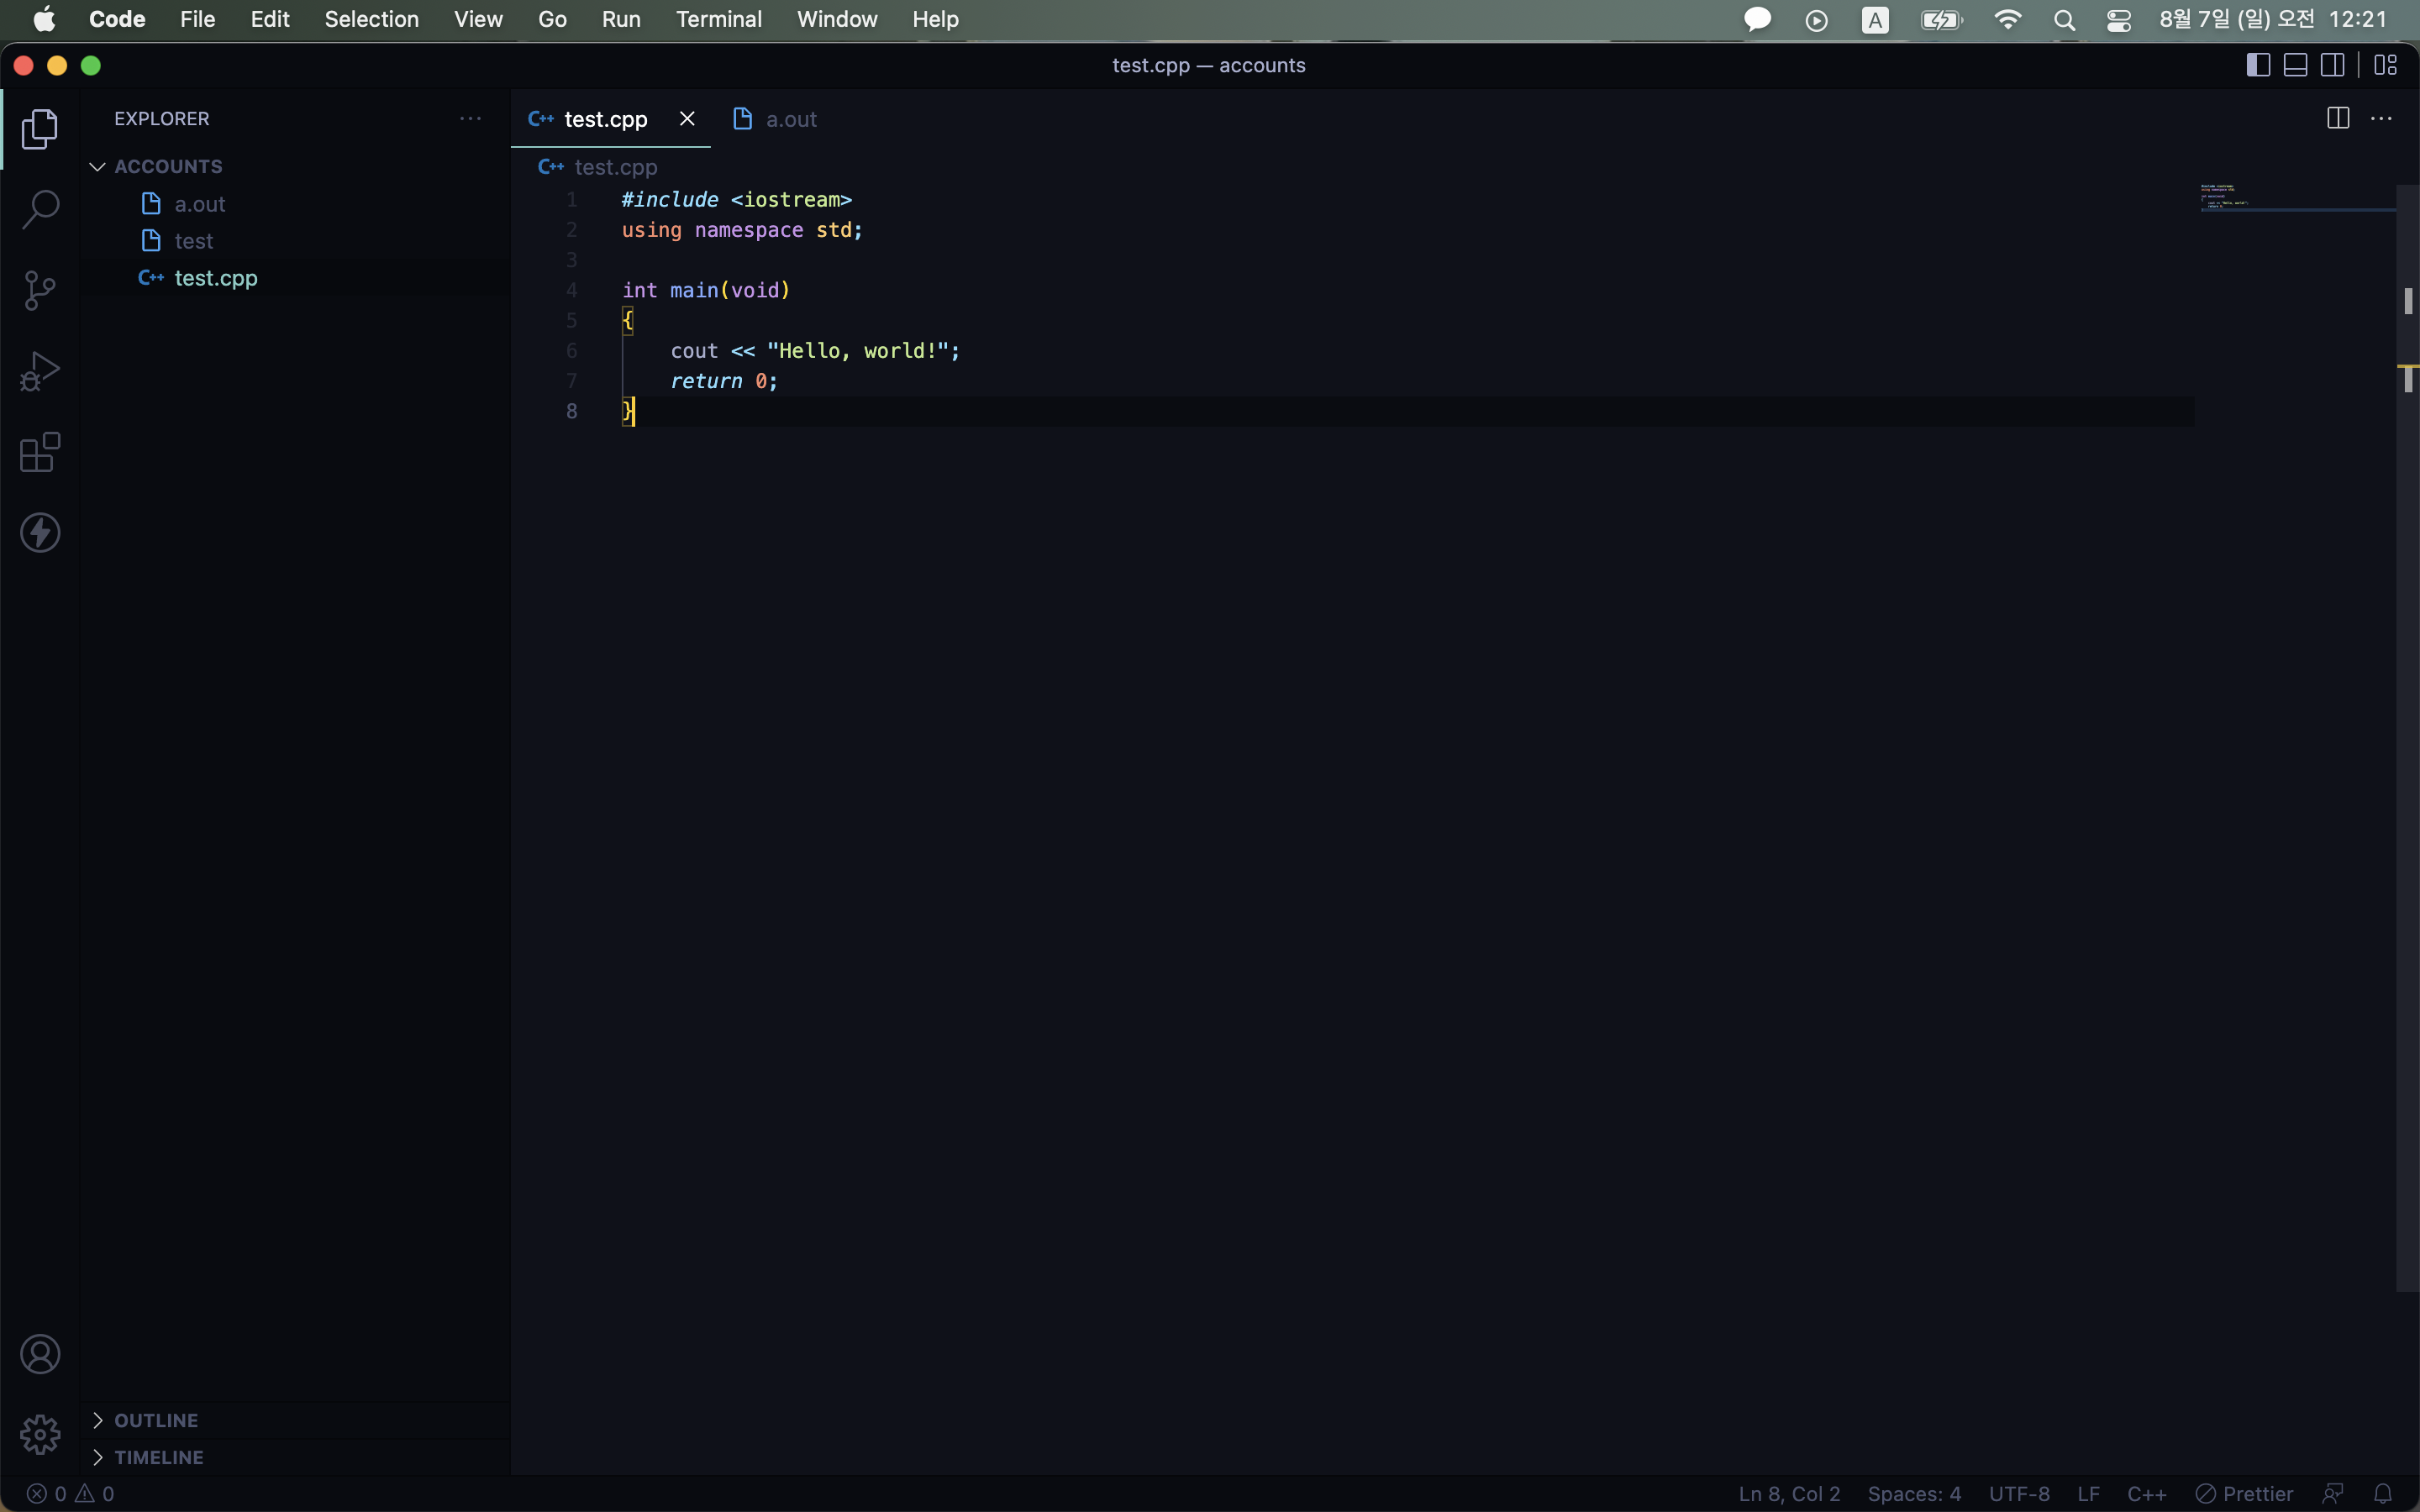Image resolution: width=2420 pixels, height=1512 pixels.
Task: Open the test file in explorer
Action: 194,241
